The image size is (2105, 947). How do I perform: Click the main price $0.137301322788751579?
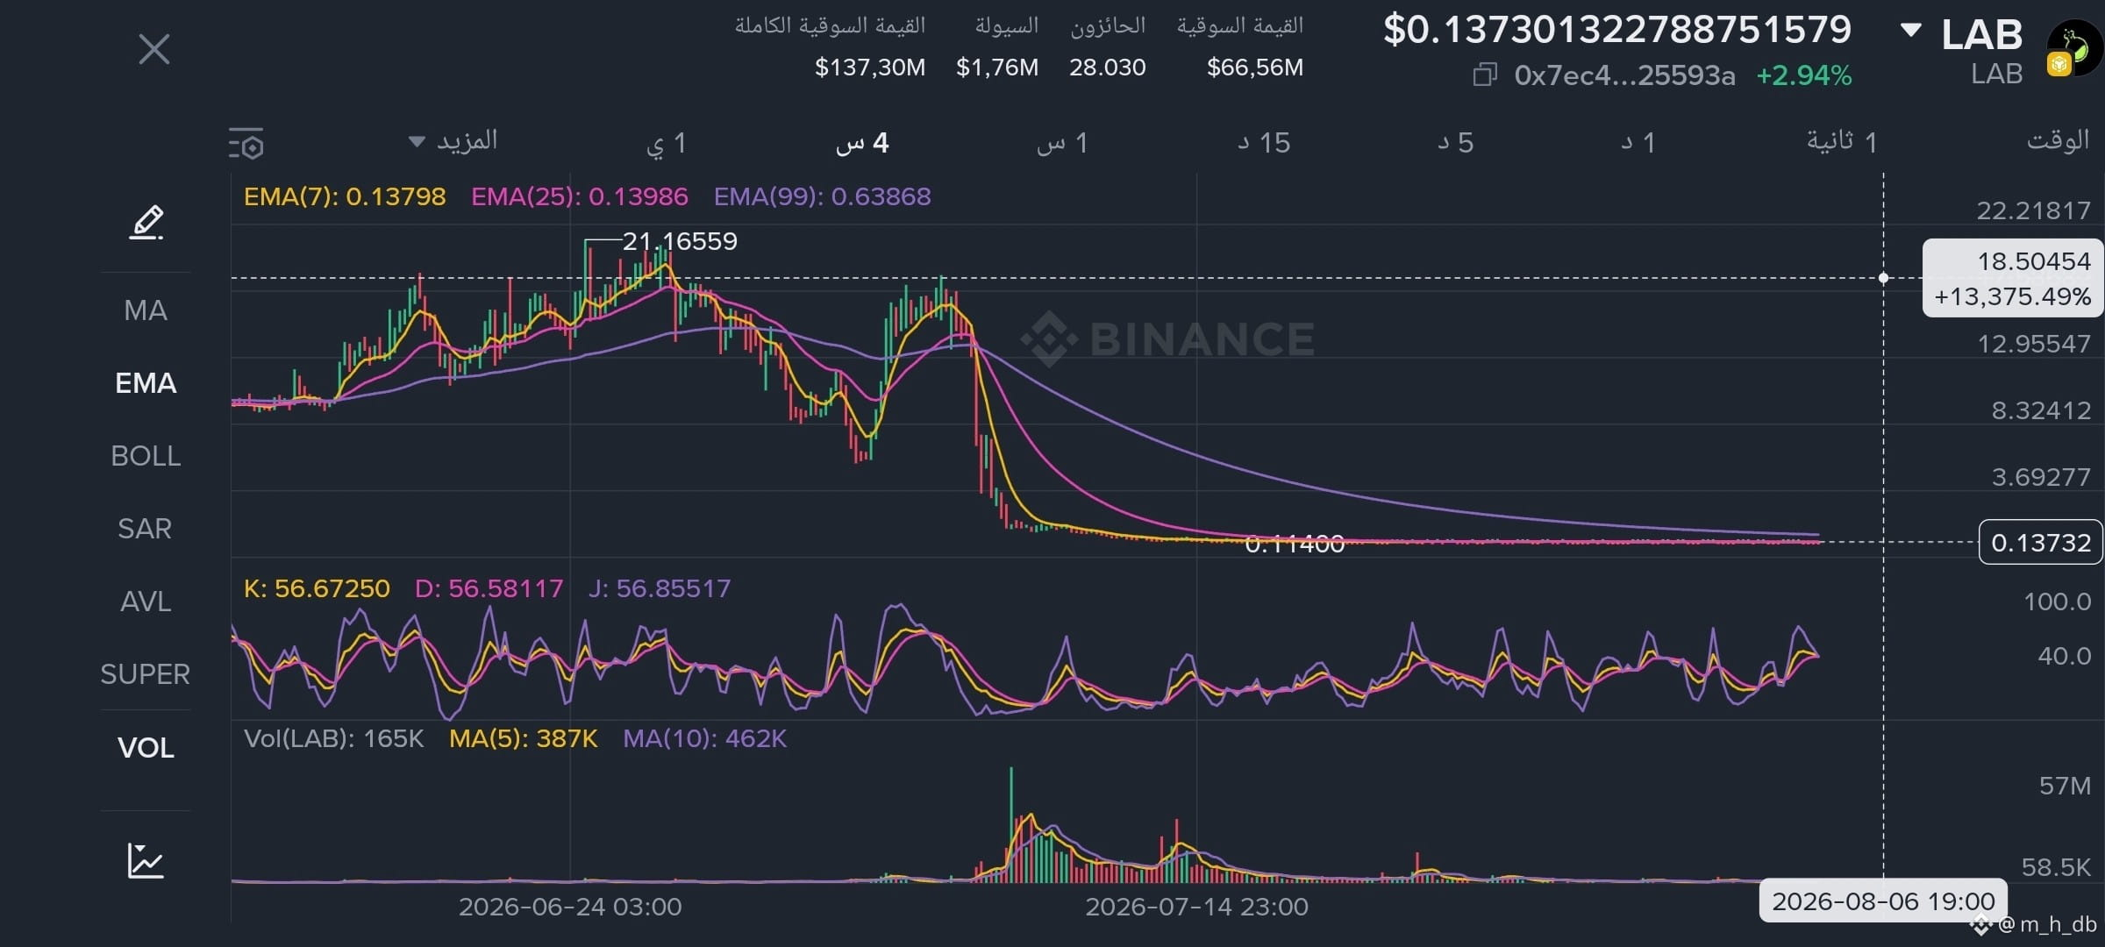[1617, 30]
